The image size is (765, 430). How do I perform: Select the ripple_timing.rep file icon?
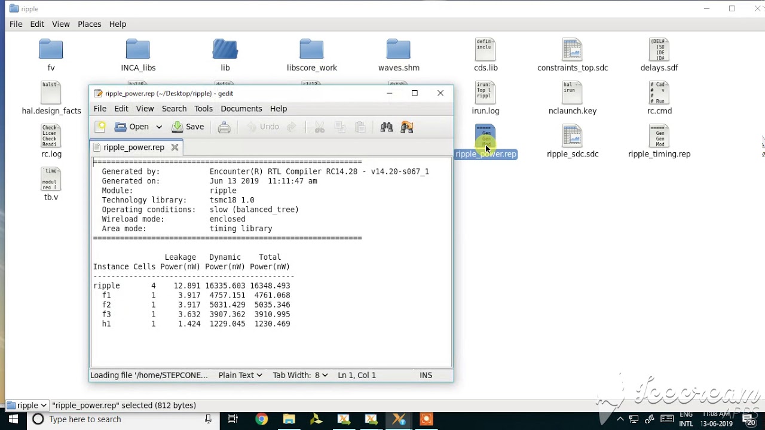coord(659,142)
